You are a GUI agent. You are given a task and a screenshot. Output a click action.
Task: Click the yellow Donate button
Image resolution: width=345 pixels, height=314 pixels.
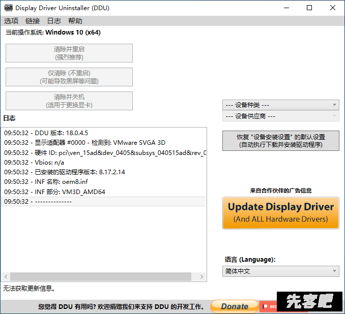point(234,306)
